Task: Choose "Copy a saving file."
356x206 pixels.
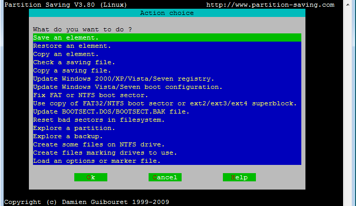Action: (167, 70)
